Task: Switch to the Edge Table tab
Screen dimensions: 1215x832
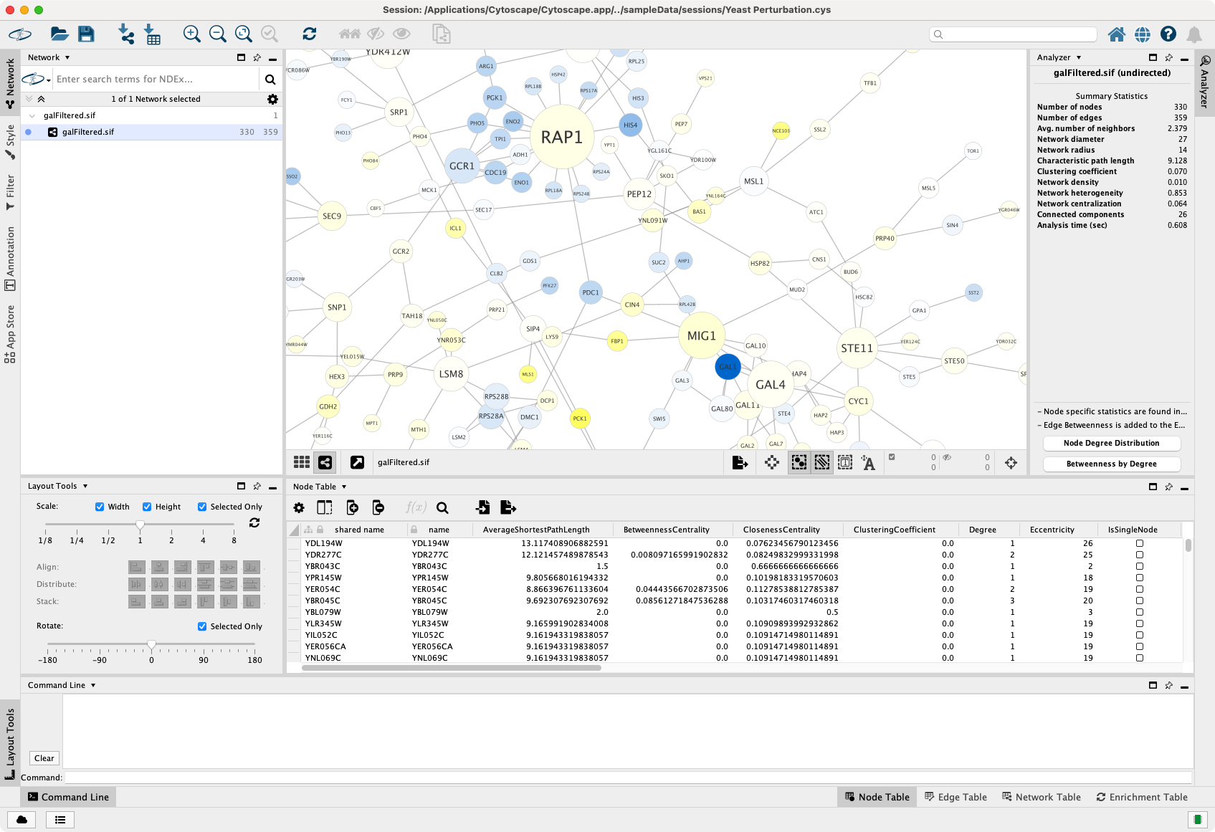Action: click(x=955, y=797)
